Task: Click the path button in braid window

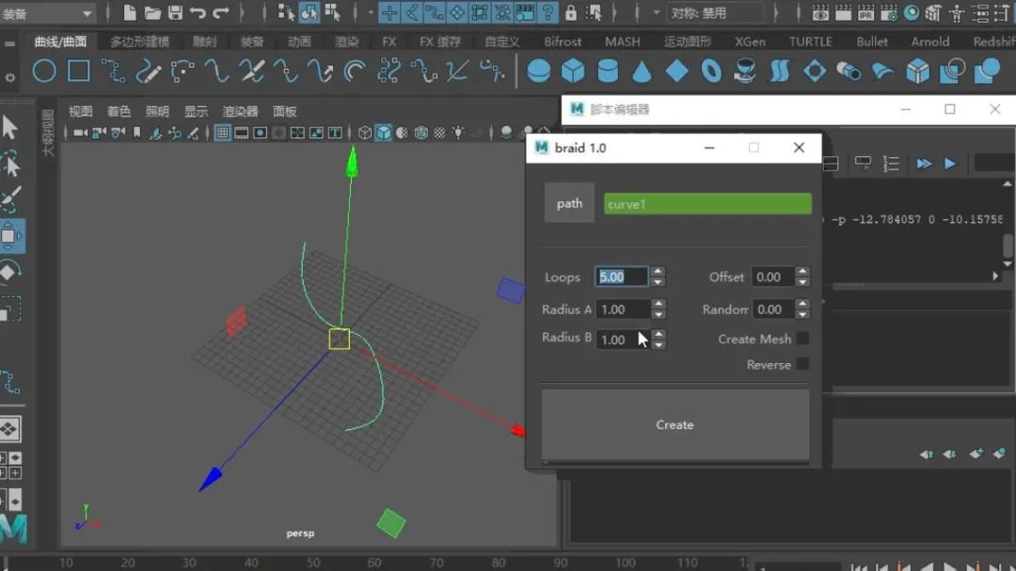Action: [x=569, y=203]
